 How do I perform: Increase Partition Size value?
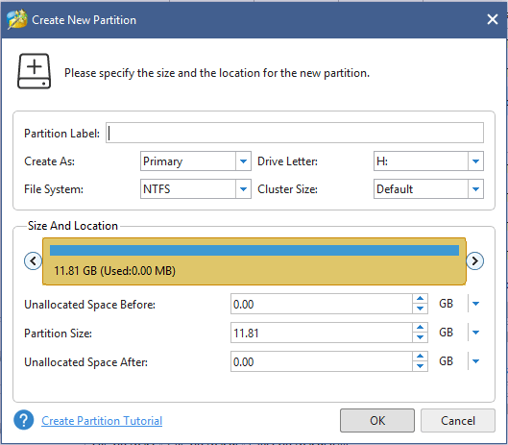point(421,328)
